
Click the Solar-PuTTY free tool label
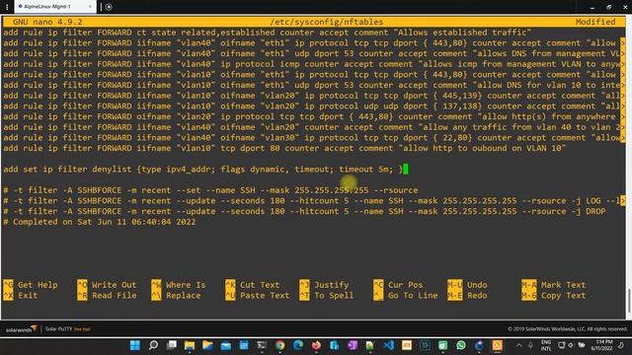[x=68, y=328]
